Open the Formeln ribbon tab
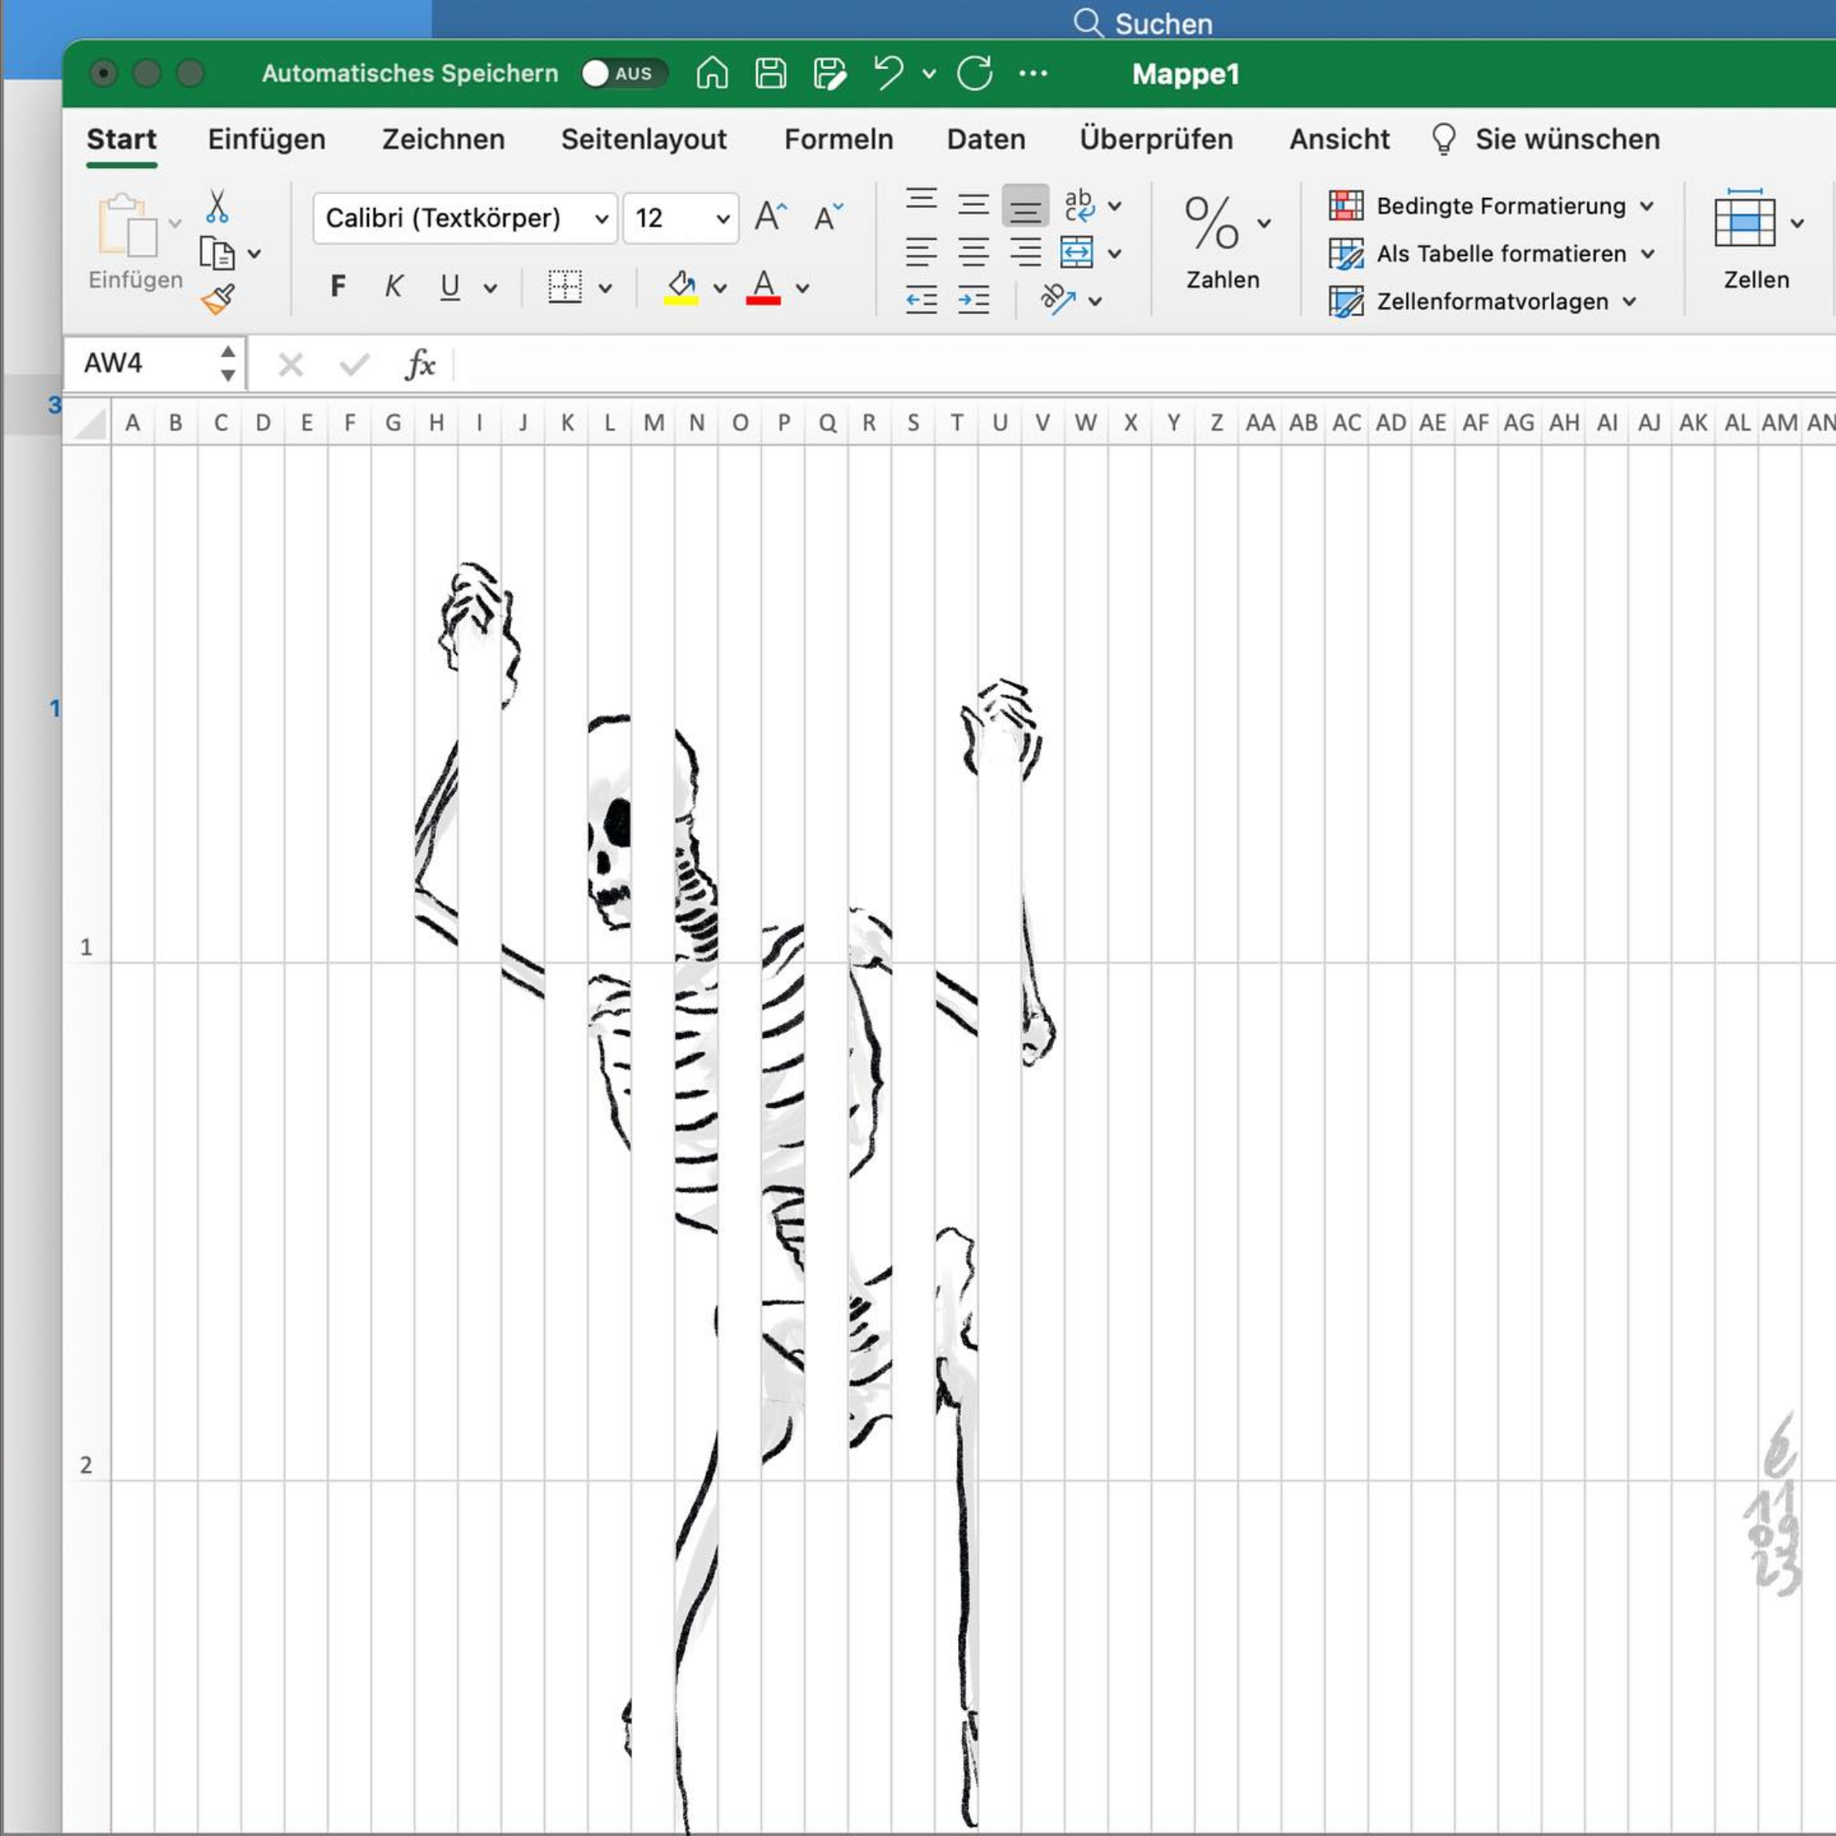 pyautogui.click(x=838, y=139)
